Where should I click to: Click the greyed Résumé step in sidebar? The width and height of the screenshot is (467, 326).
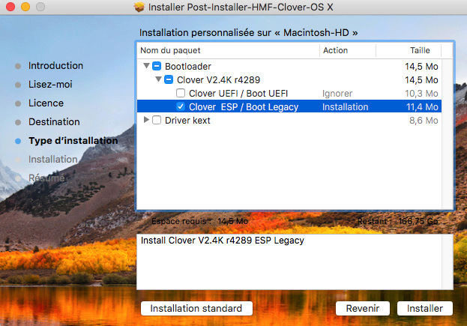[46, 178]
